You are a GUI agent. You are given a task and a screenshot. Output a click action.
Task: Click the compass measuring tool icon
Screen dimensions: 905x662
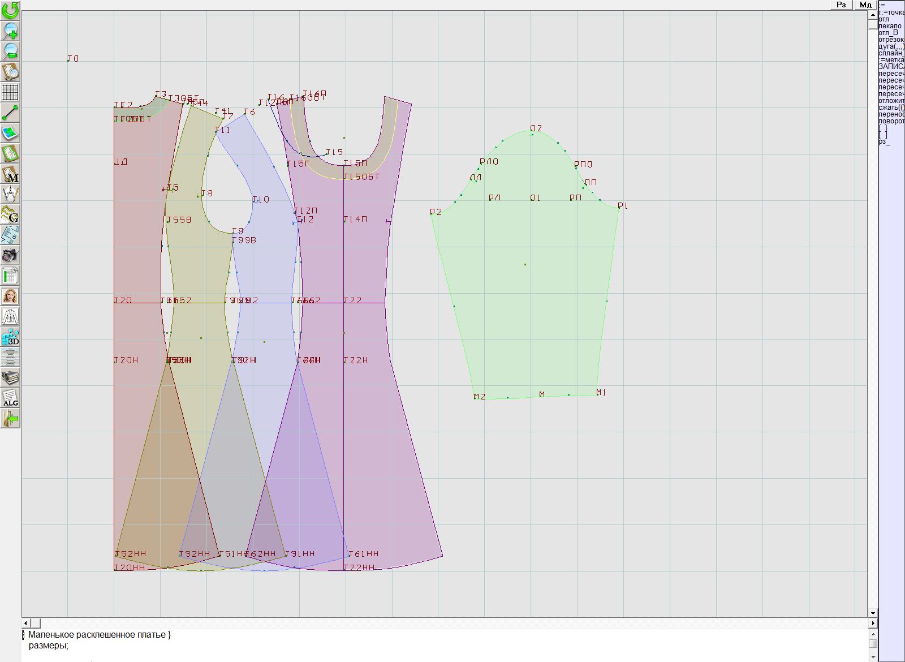(10, 194)
